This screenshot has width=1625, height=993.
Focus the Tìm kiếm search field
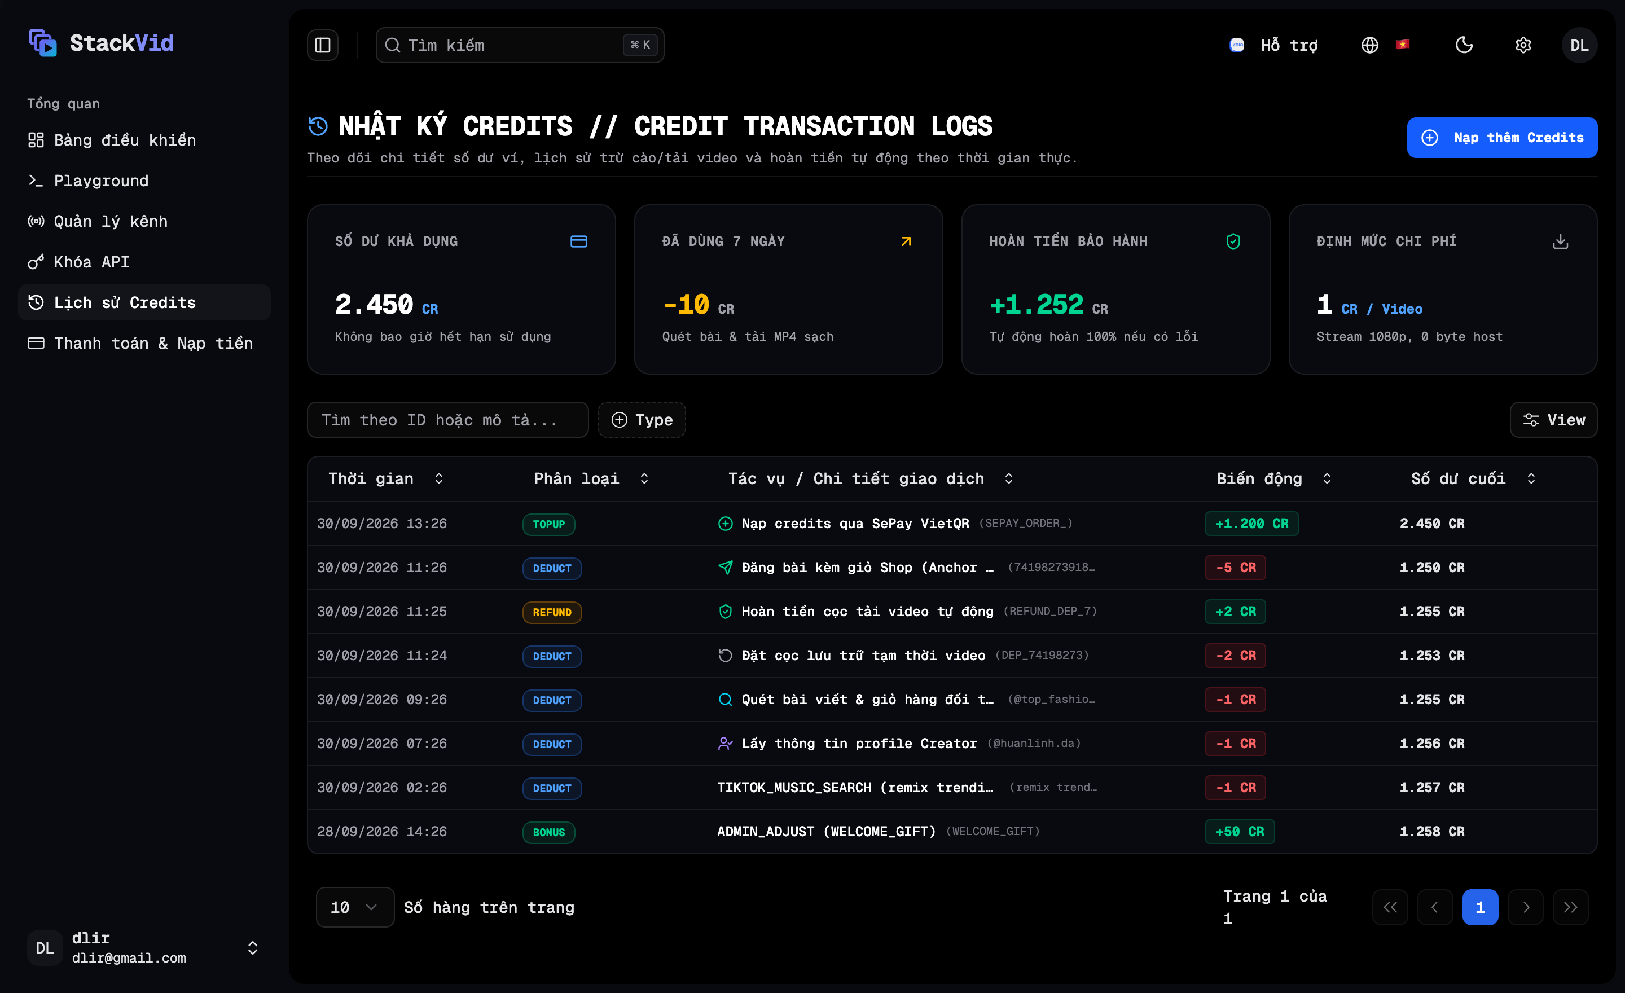coord(520,45)
